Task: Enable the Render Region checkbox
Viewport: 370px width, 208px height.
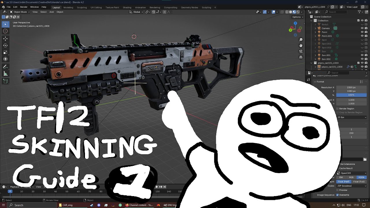Action: pos(337,109)
